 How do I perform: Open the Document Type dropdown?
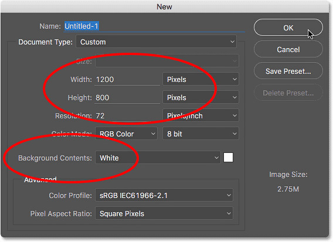pos(156,42)
